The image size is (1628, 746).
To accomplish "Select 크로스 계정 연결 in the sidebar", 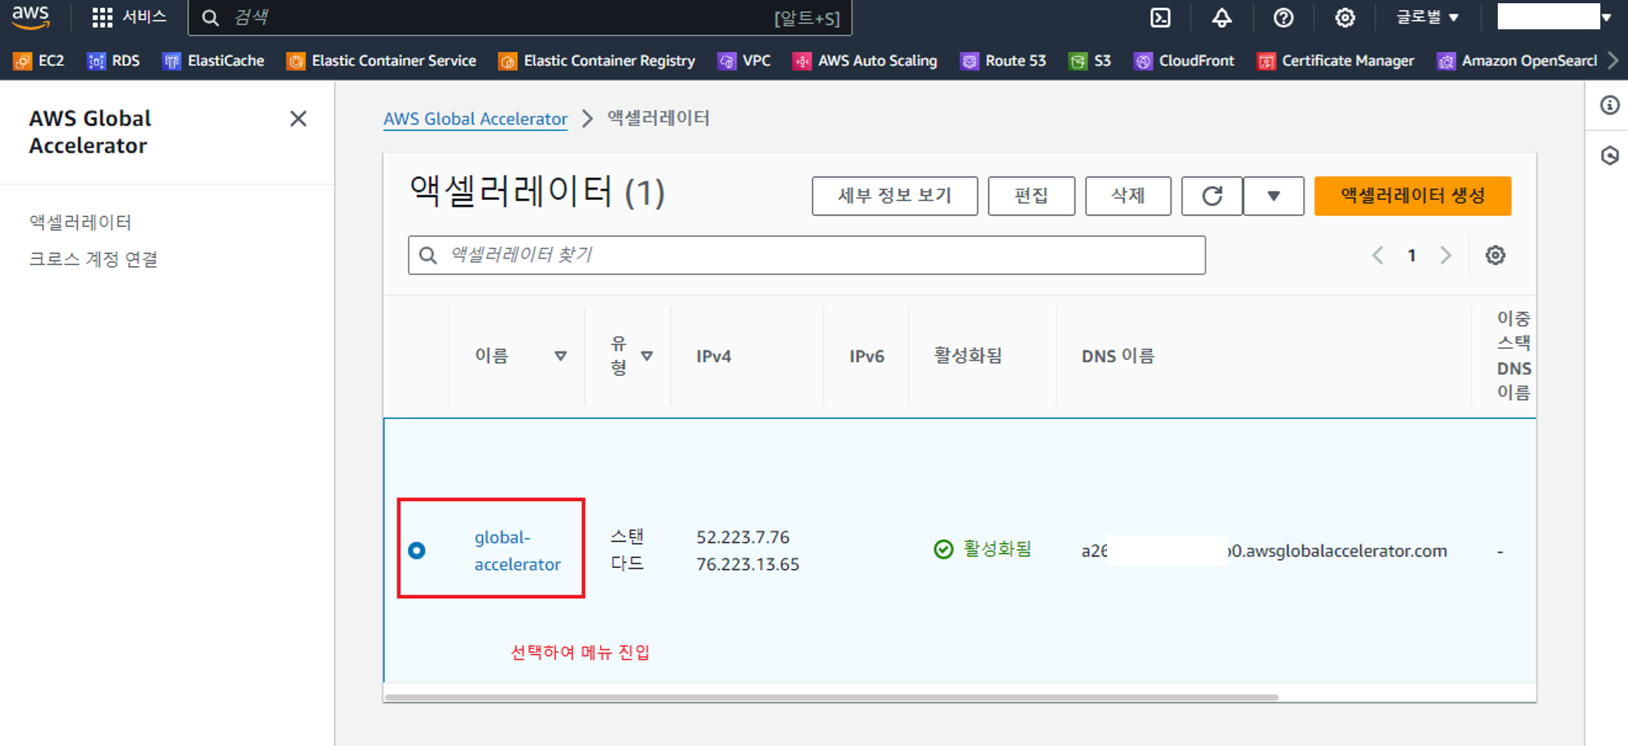I will tap(94, 260).
